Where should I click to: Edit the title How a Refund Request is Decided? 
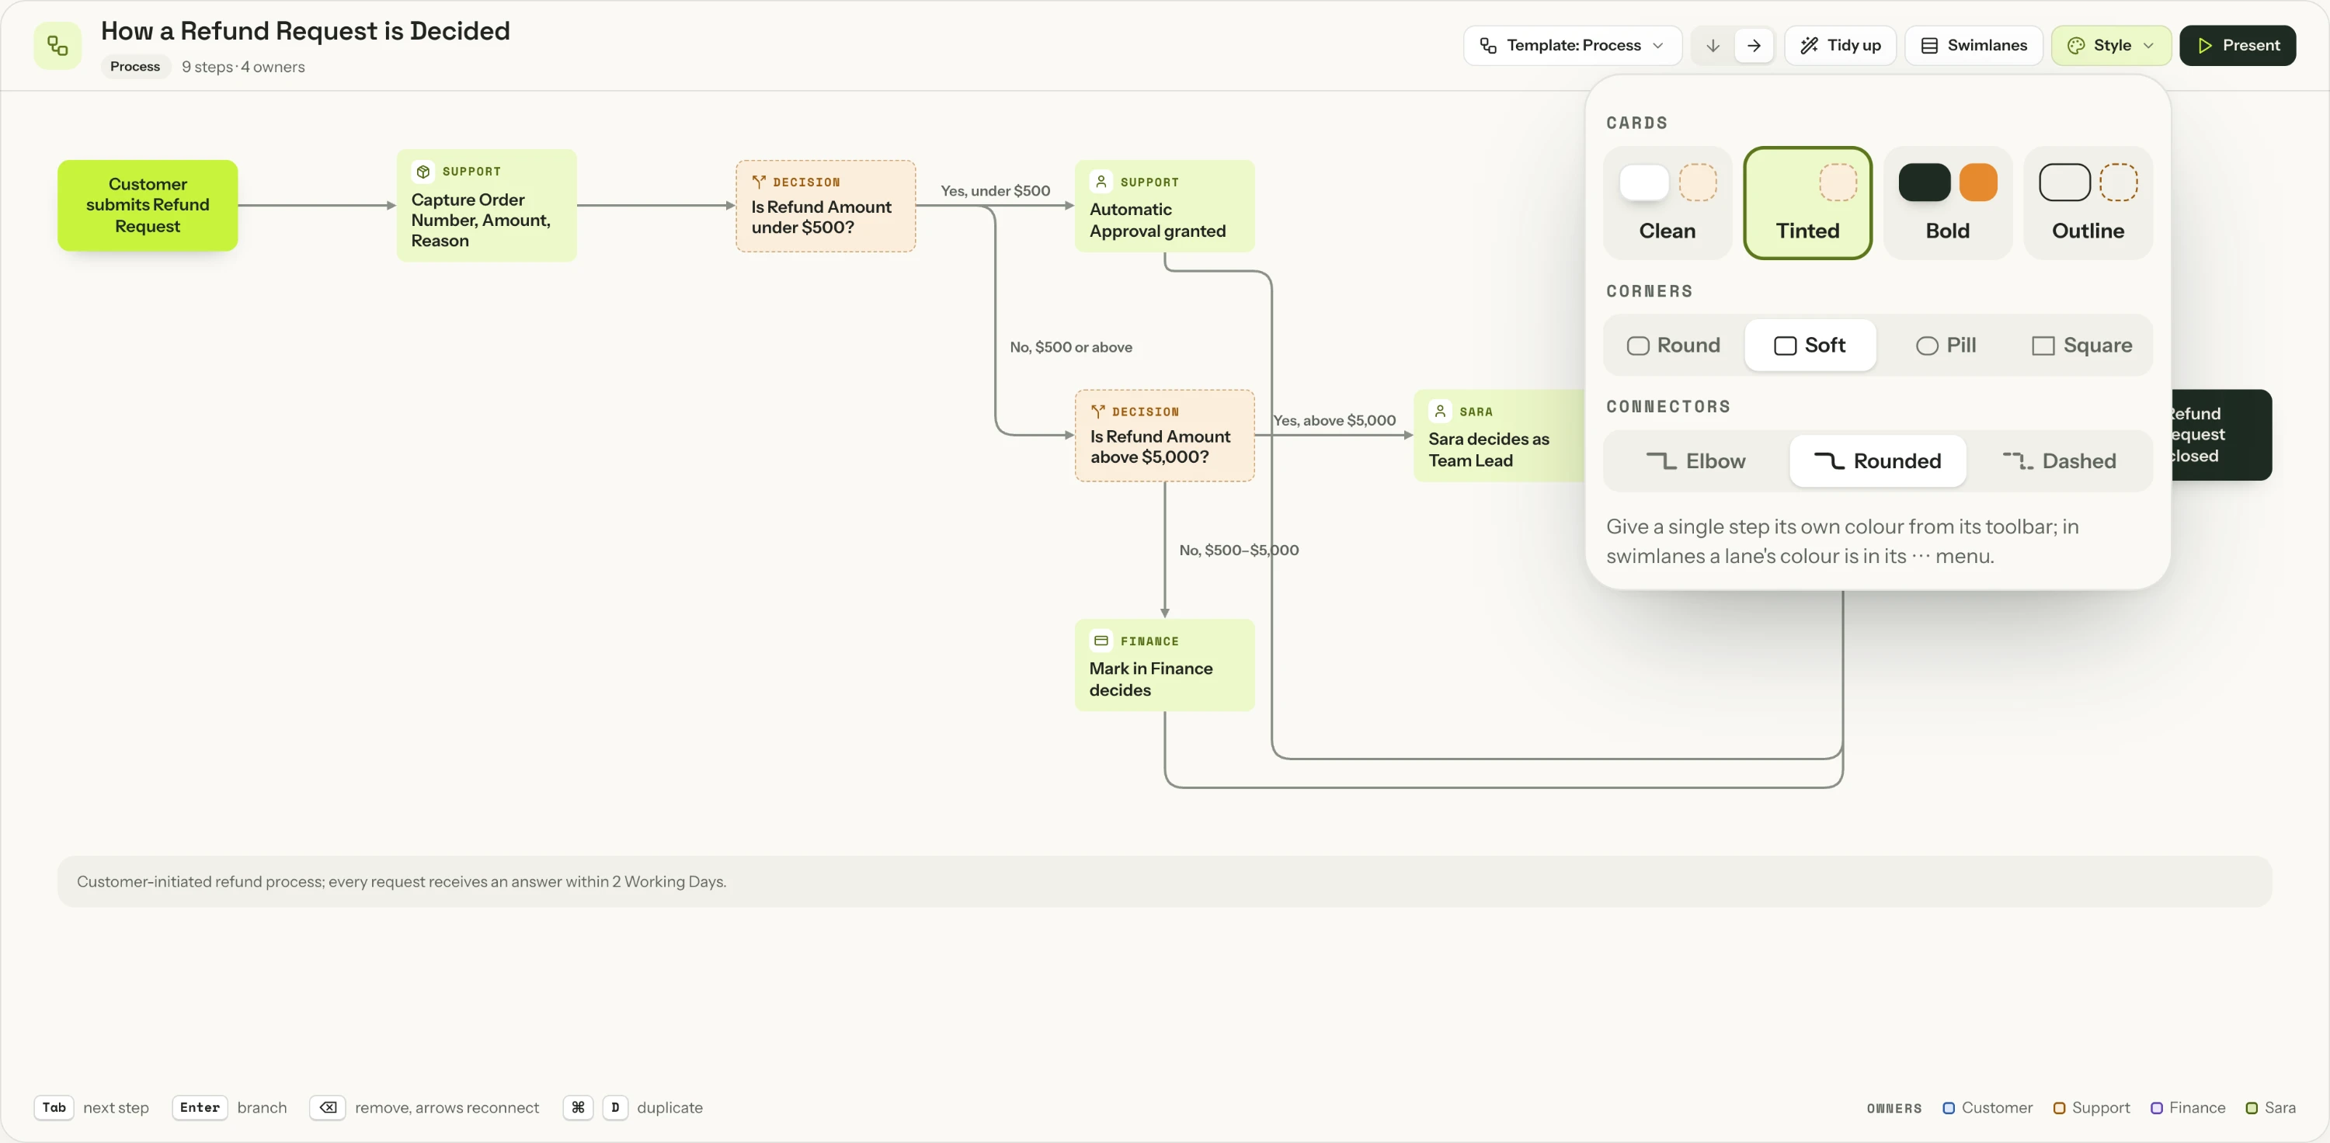click(x=304, y=31)
